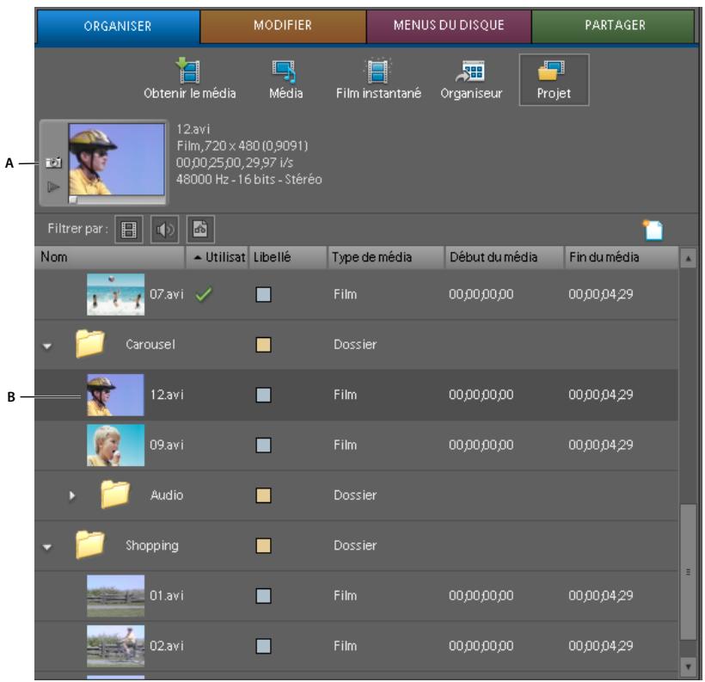The height and width of the screenshot is (682, 705).
Task: Select the Audio folder icon
Action: (x=115, y=495)
